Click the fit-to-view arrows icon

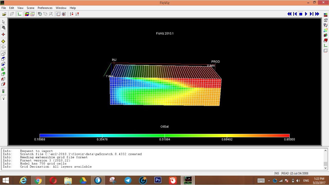[64, 14]
